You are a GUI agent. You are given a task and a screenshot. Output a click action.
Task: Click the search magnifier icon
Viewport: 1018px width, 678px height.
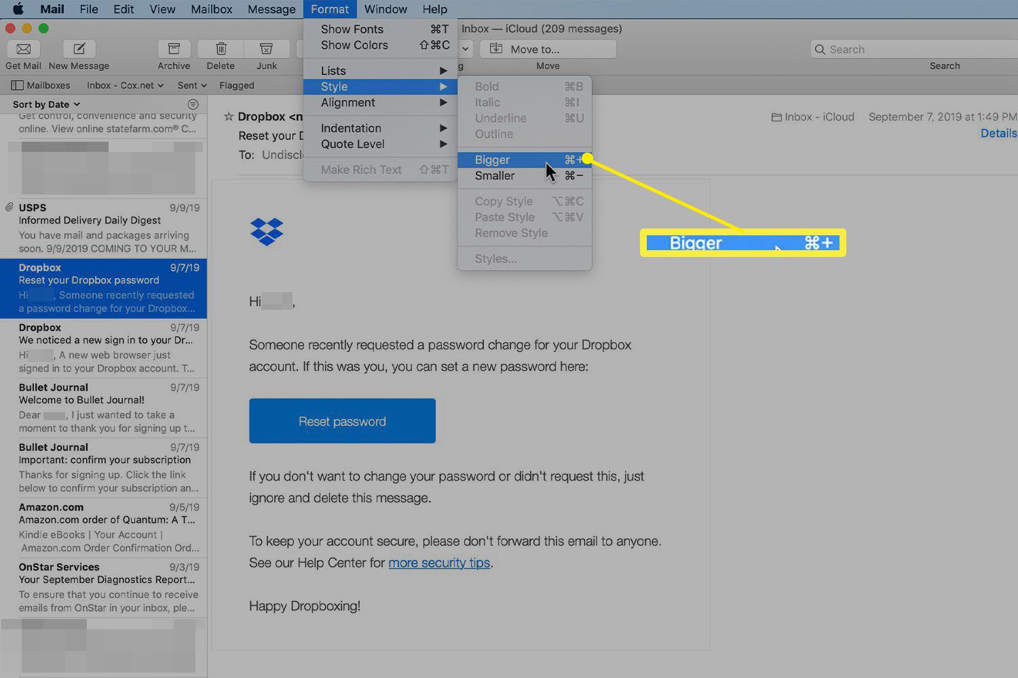click(x=820, y=49)
